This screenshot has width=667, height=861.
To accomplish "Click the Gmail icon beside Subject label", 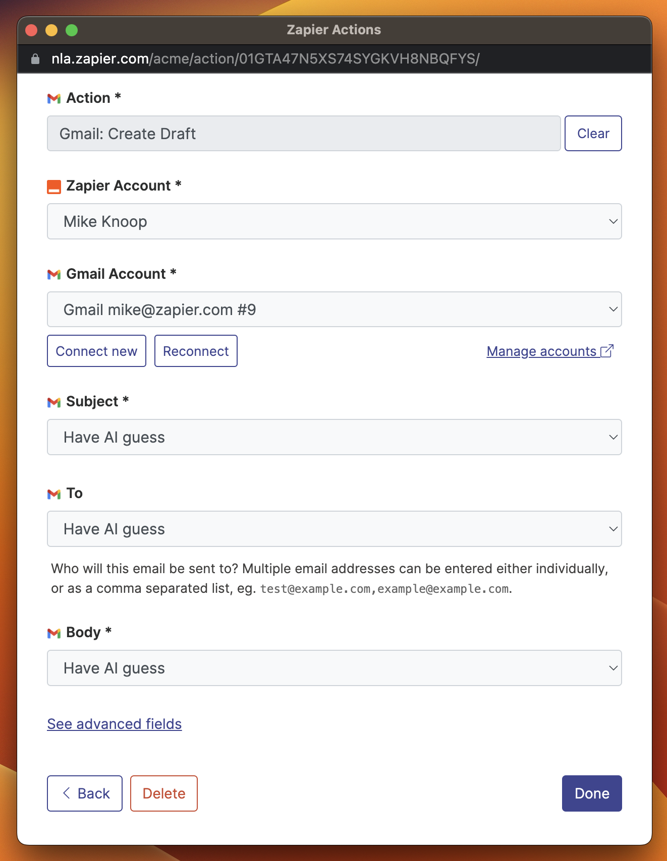I will tap(54, 402).
